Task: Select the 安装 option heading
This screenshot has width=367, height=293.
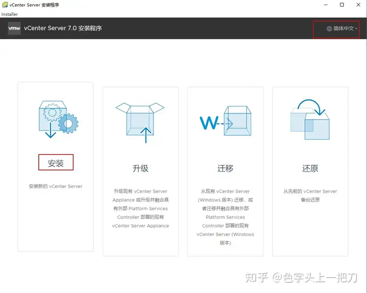Action: coord(56,163)
